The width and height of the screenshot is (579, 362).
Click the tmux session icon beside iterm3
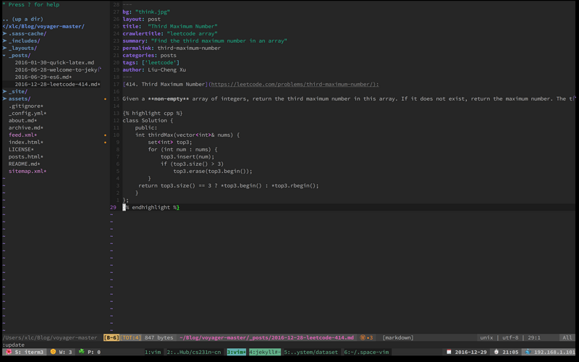coord(9,352)
